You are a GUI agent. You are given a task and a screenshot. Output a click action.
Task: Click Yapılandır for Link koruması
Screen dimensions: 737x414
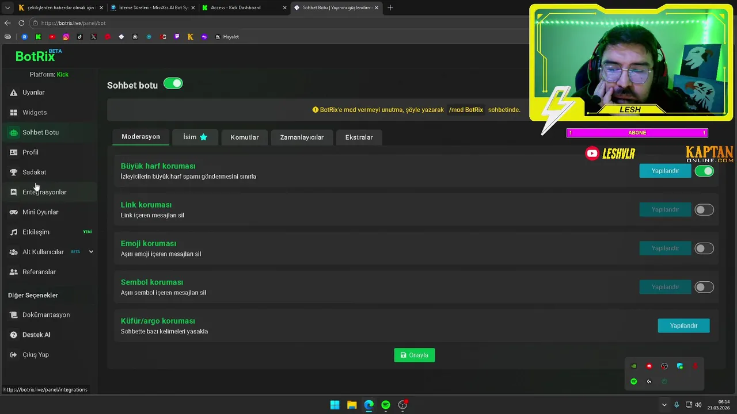click(x=665, y=210)
